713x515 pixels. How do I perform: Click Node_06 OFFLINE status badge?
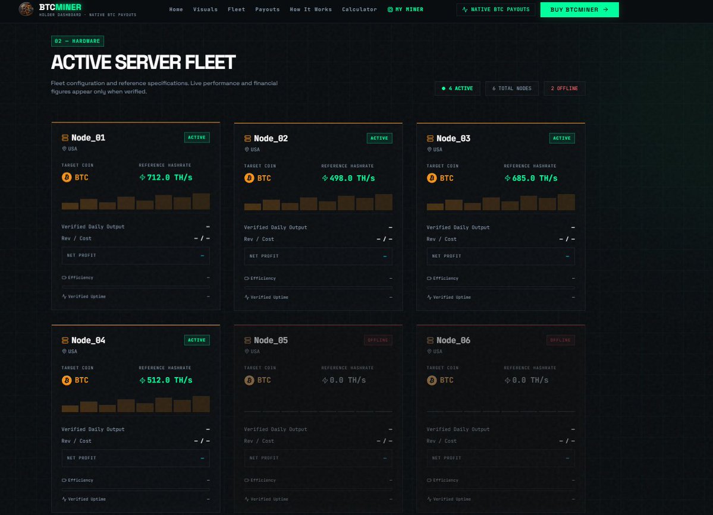[x=560, y=340]
